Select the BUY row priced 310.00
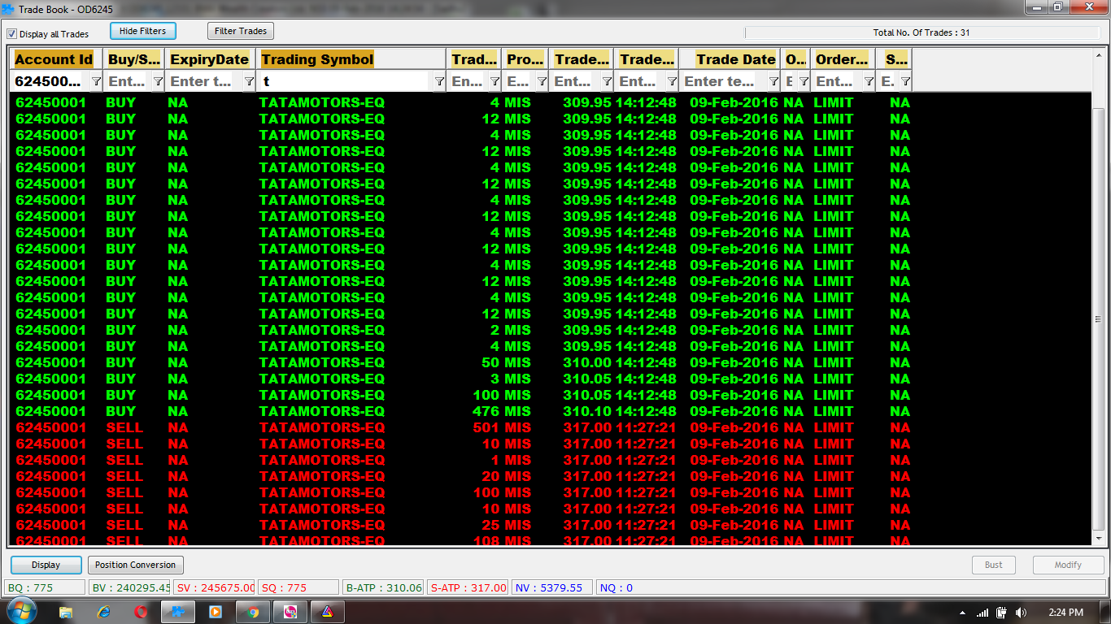The width and height of the screenshot is (1111, 624). coord(550,362)
